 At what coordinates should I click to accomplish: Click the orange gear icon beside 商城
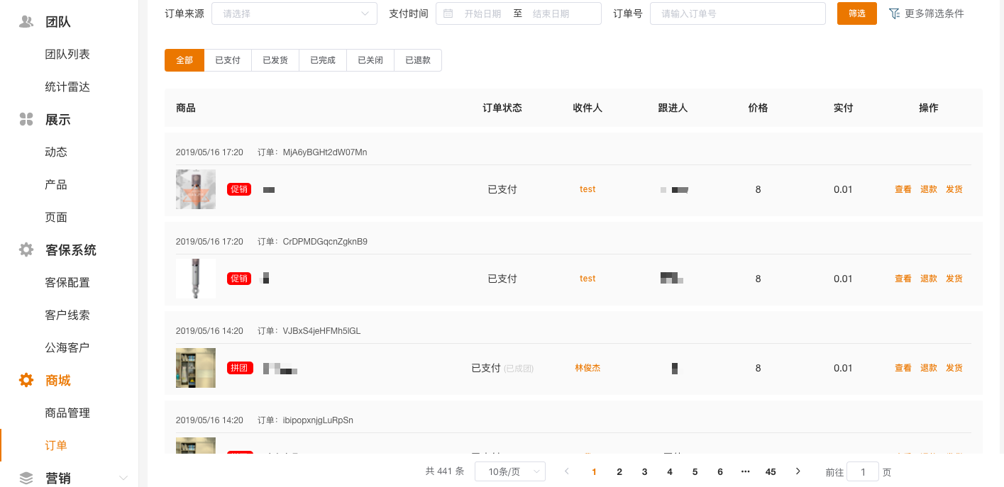pyautogui.click(x=26, y=380)
